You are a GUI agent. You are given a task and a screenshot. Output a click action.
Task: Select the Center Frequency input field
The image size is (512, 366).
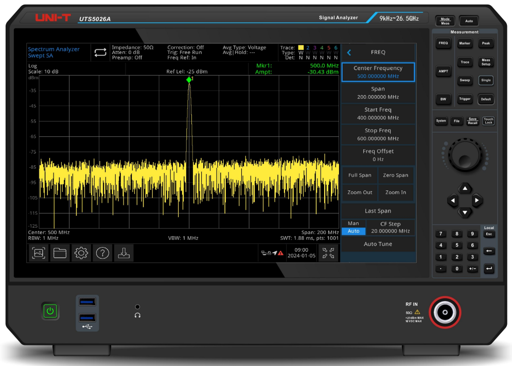tap(378, 72)
